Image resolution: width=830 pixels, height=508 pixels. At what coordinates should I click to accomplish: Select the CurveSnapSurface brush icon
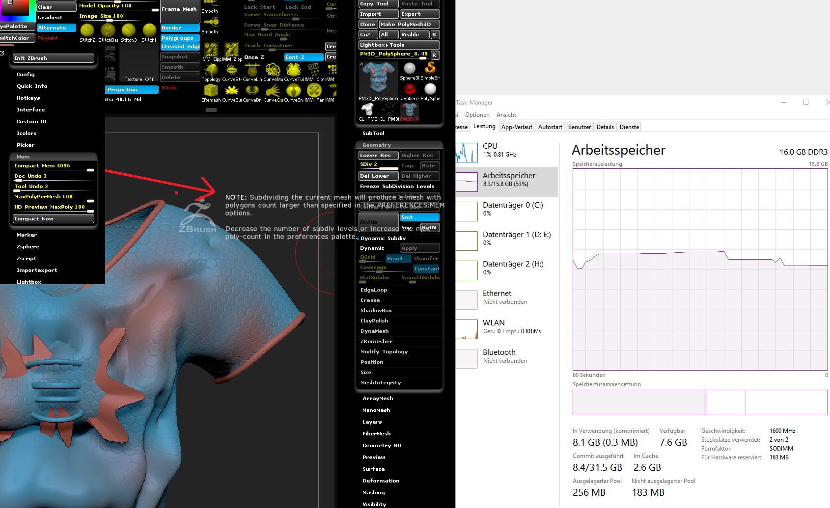click(x=294, y=90)
